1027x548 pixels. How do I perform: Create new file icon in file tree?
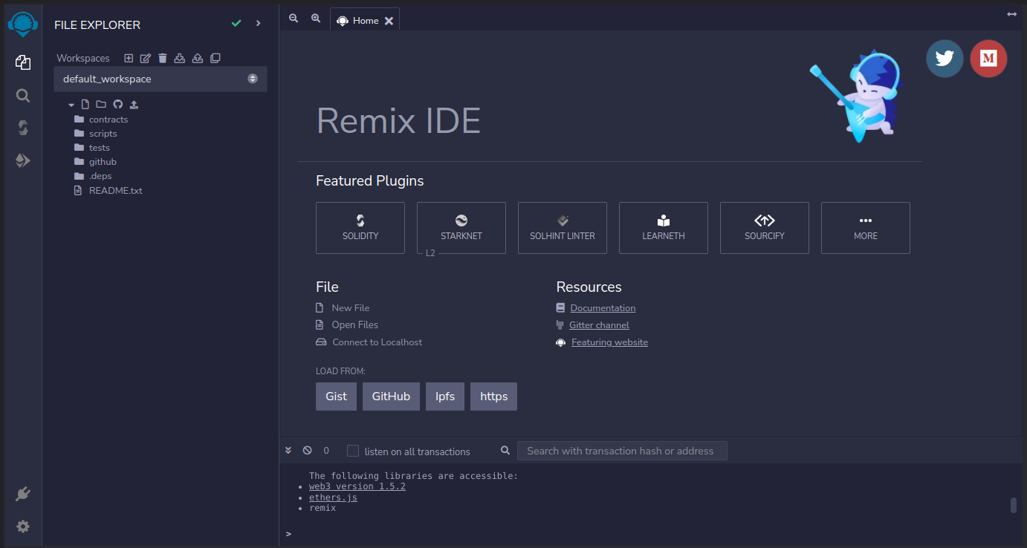point(85,105)
